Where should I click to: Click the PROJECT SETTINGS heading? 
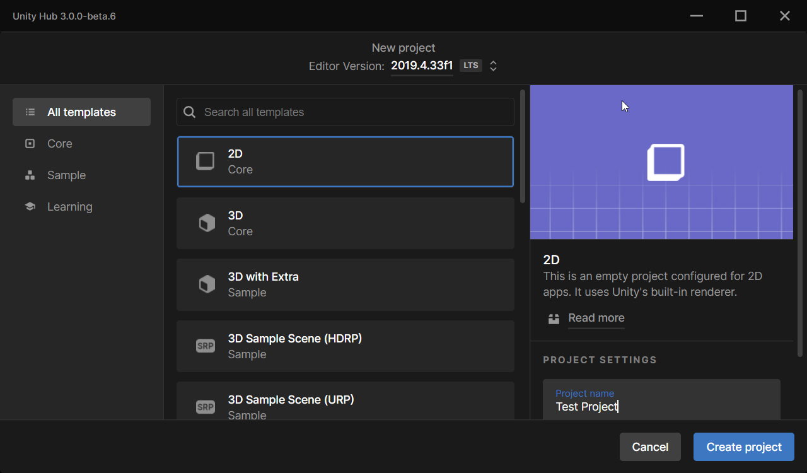pos(600,360)
